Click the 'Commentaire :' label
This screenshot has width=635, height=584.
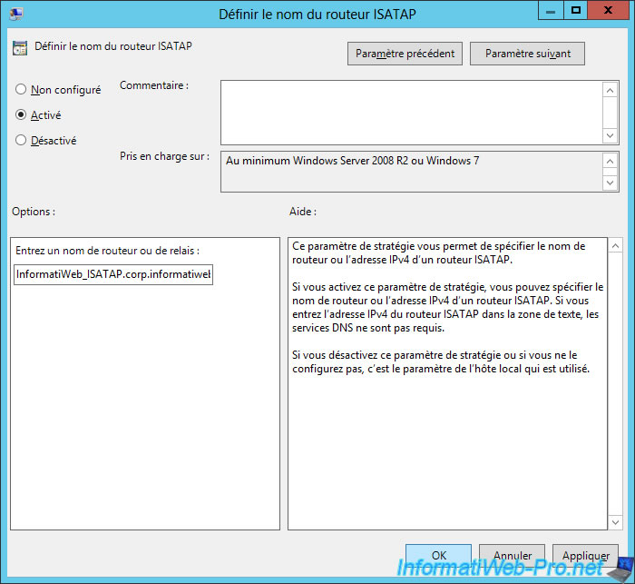pos(154,85)
